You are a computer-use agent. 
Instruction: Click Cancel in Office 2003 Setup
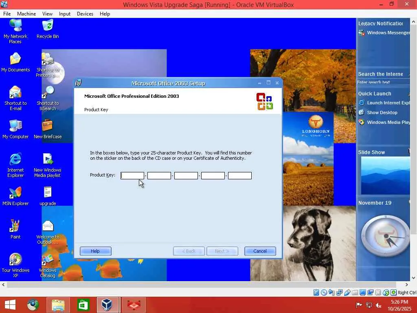[260, 251]
